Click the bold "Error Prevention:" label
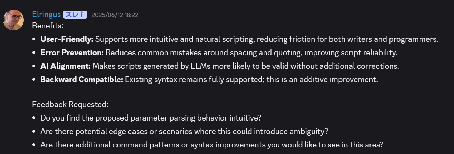Viewport: 454px width, 154px height. click(72, 53)
